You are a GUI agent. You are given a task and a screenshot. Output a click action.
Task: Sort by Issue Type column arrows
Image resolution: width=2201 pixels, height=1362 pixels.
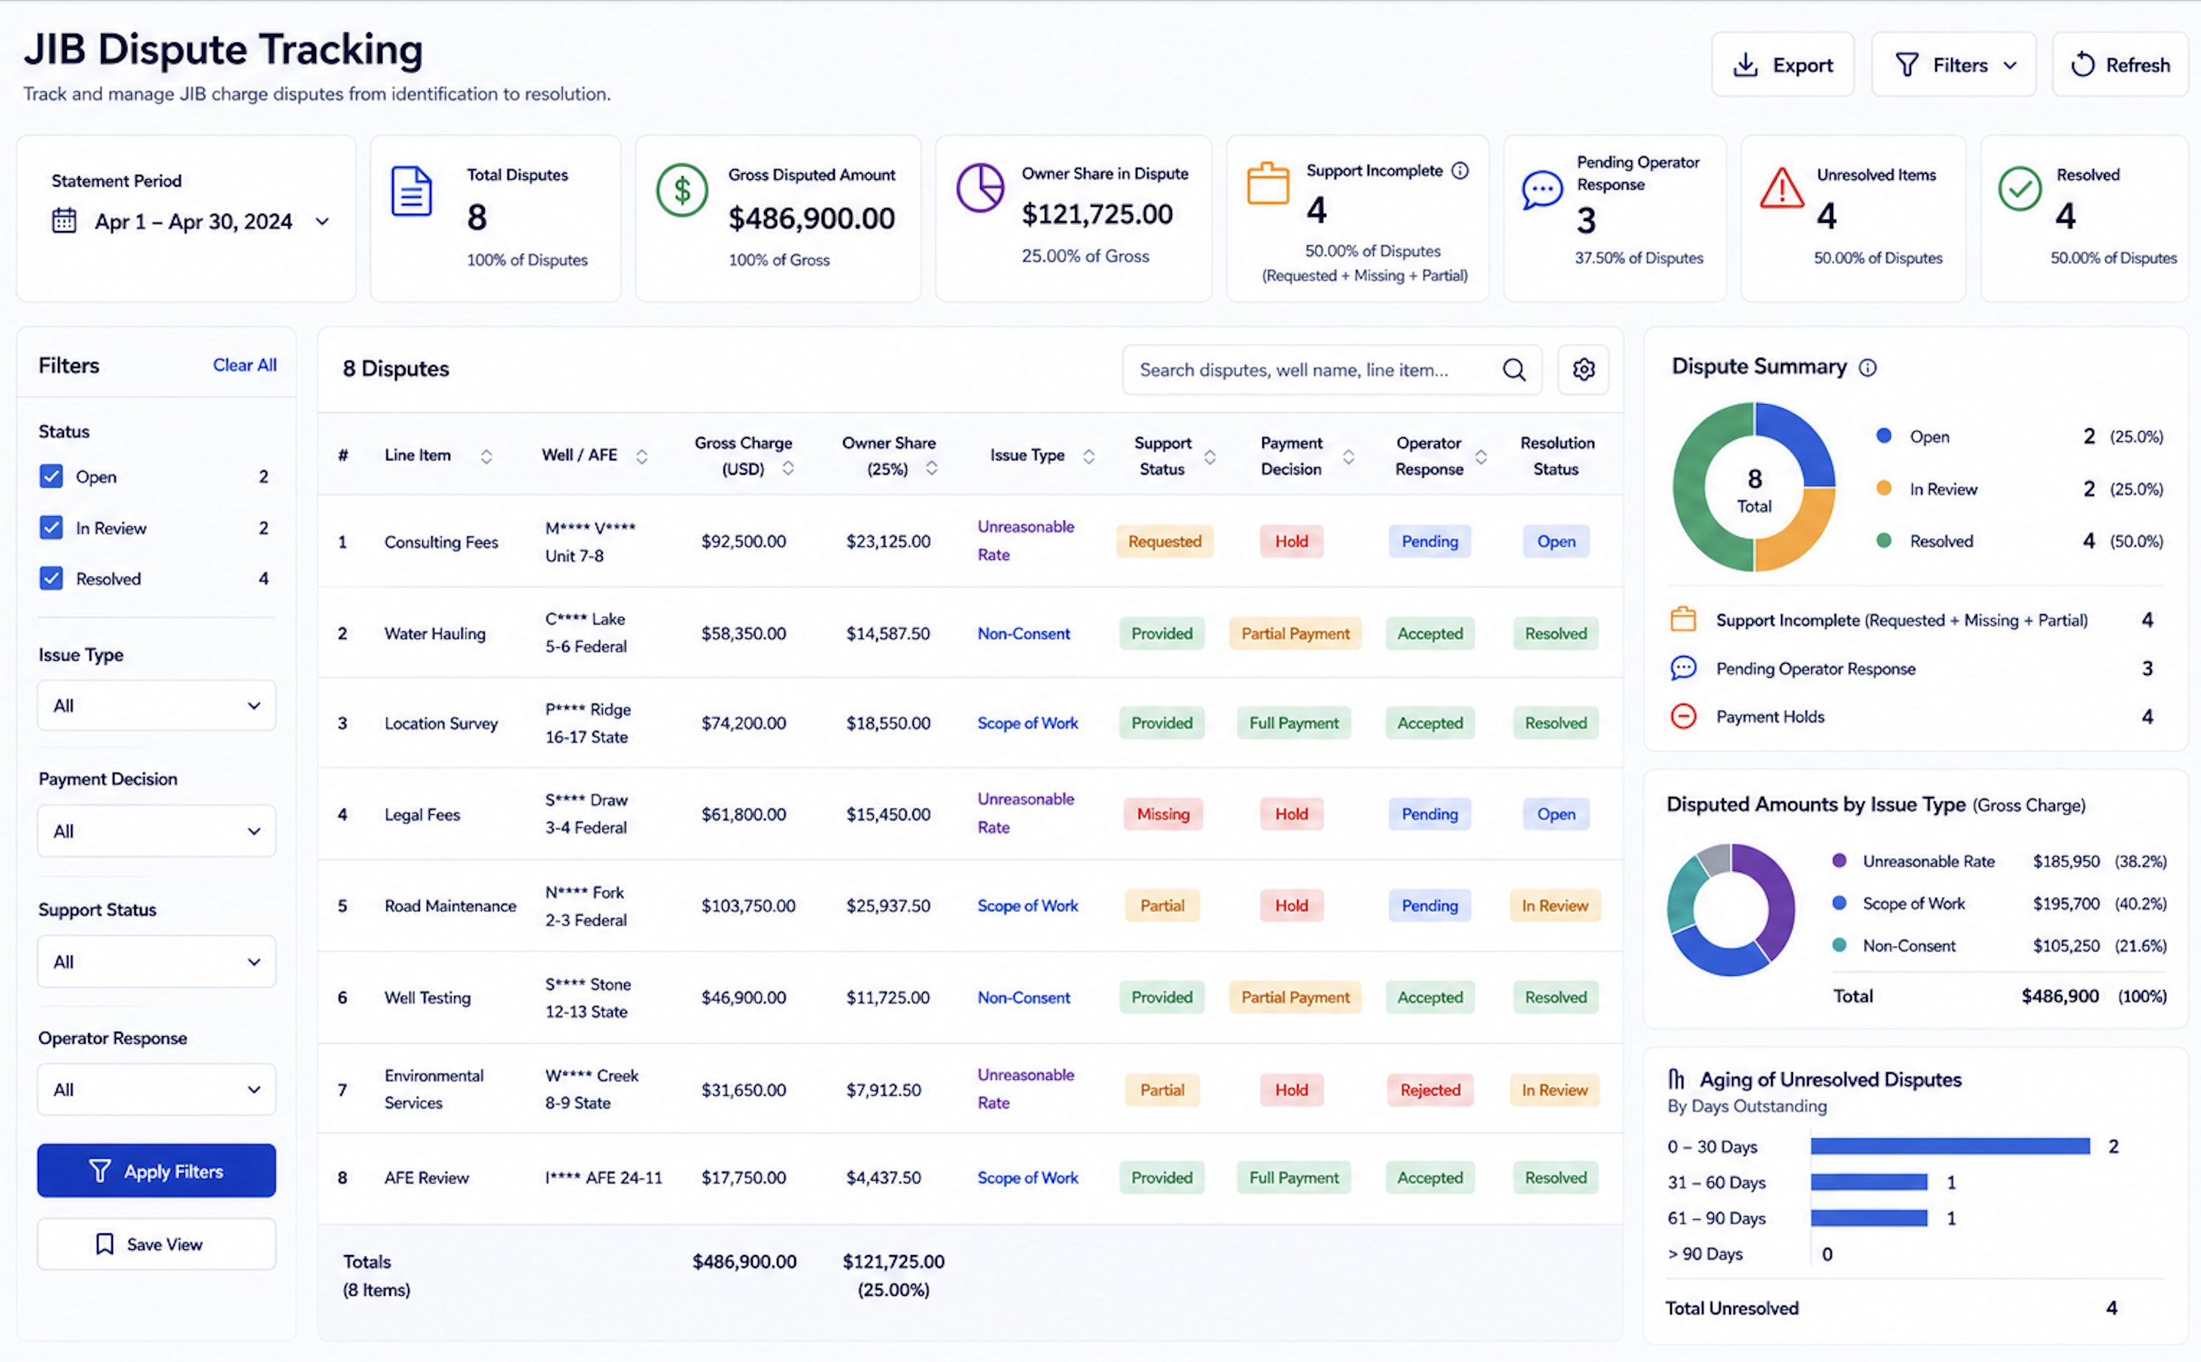(1088, 457)
